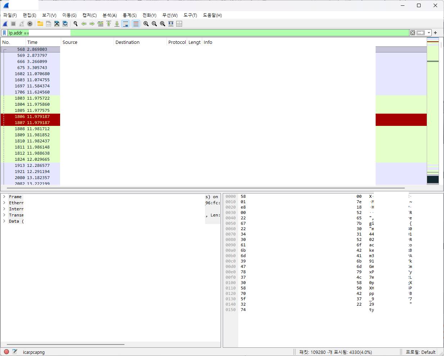Expand the Data tree node
The height and width of the screenshot is (356, 444).
tap(4, 221)
